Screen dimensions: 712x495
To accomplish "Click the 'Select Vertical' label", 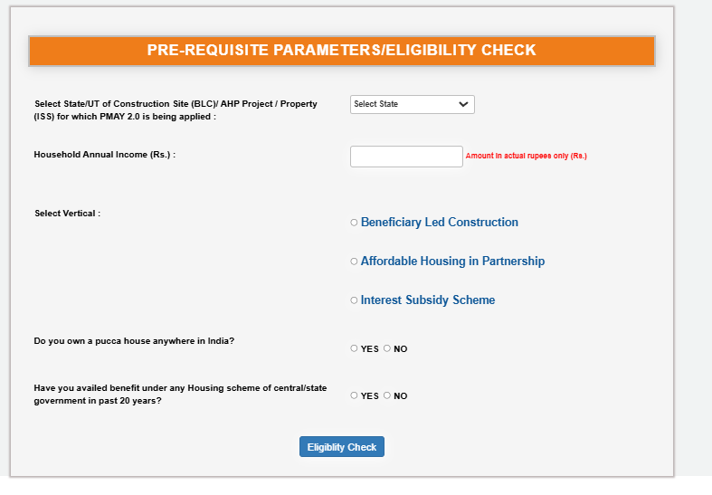I will tap(68, 214).
